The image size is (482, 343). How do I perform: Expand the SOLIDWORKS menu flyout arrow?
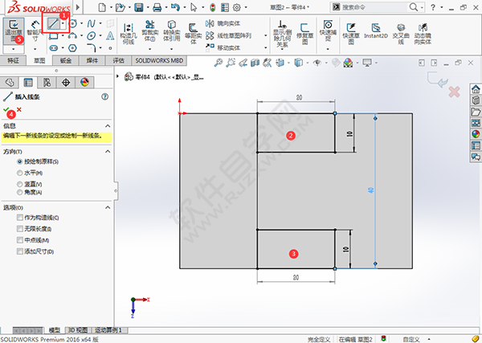(78, 6)
